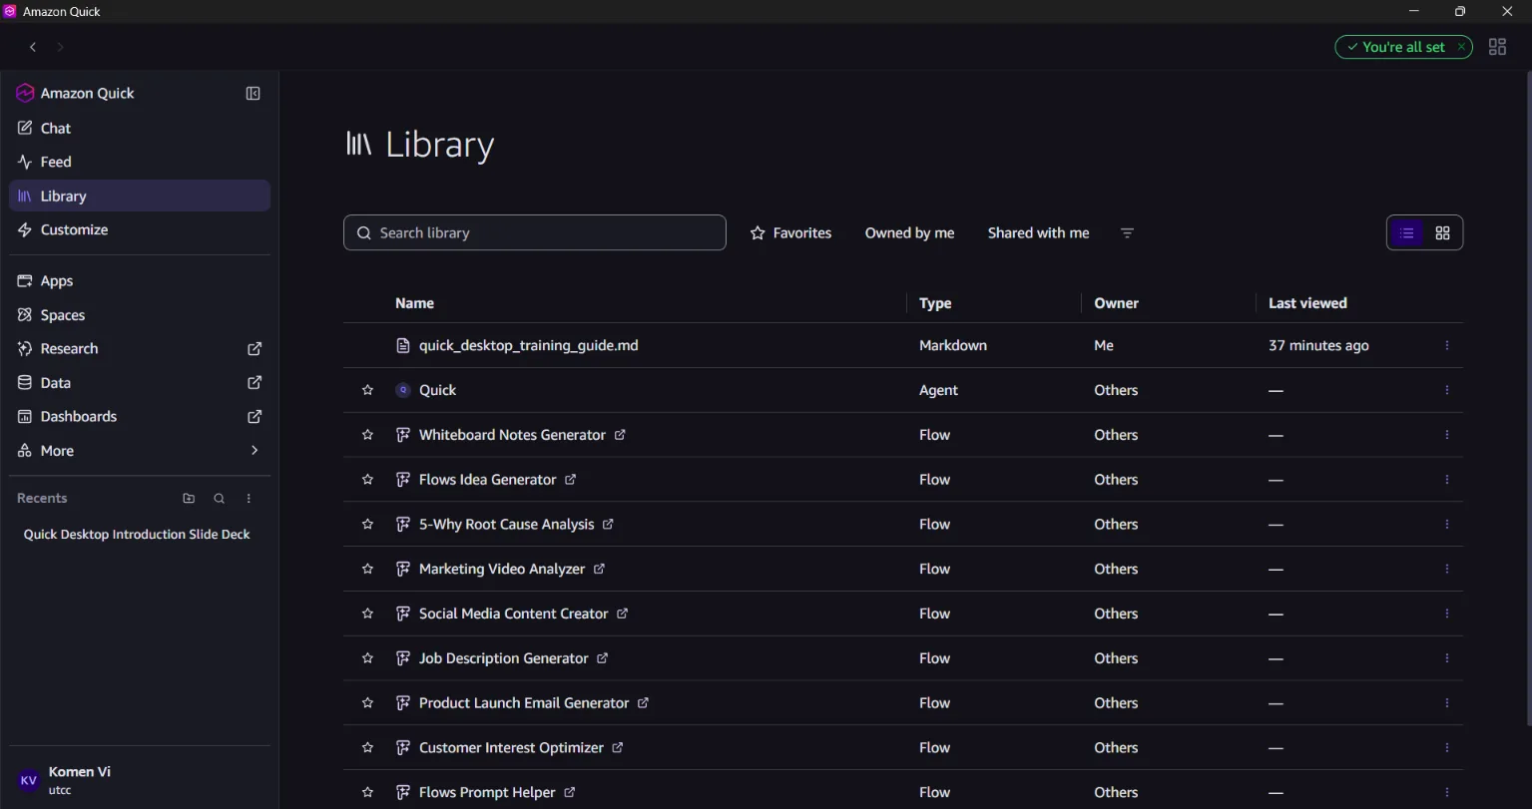Open Research external link icon
1532x809 pixels.
coord(255,349)
